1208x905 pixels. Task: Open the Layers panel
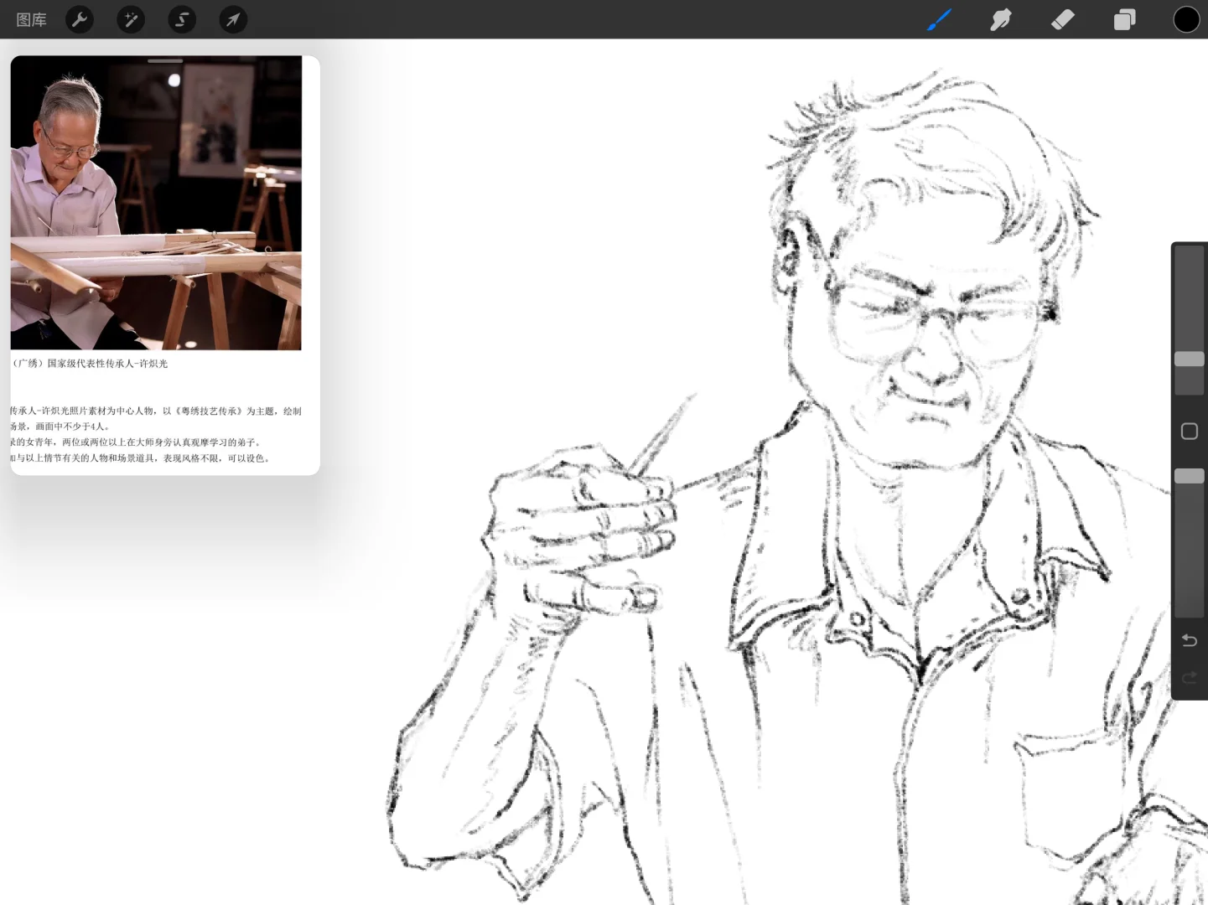tap(1124, 19)
